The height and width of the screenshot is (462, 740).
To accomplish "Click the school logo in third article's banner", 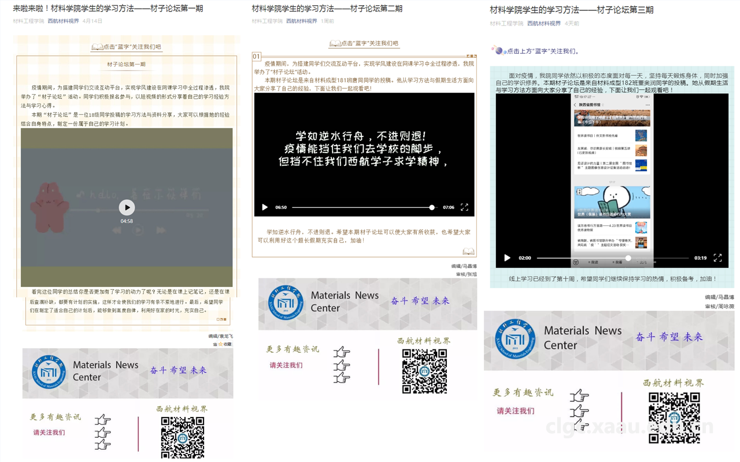I will click(510, 339).
